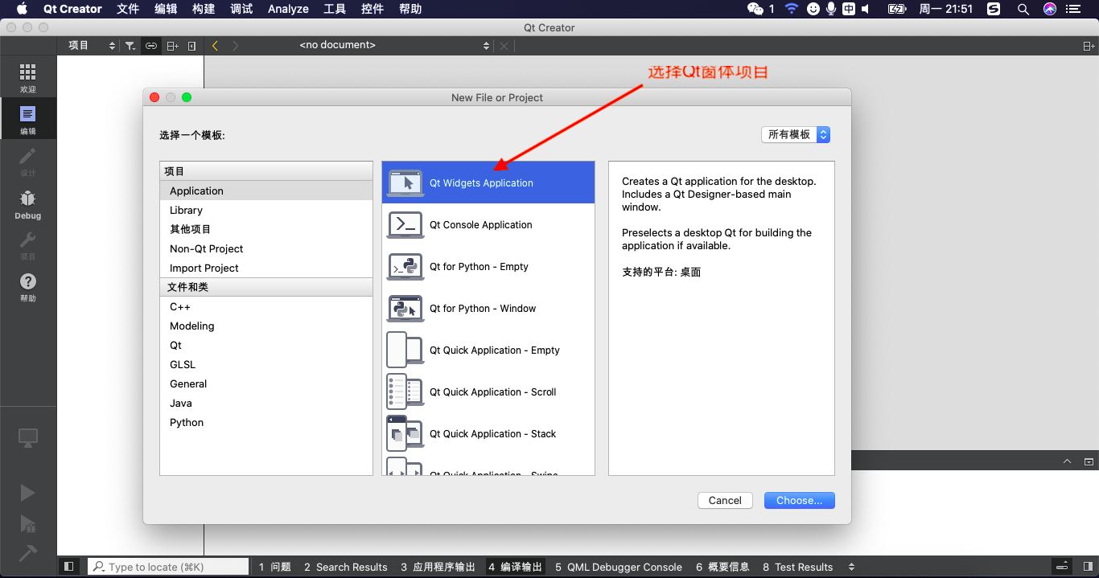The width and height of the screenshot is (1099, 578).
Task: Select Qt Quick Application - Stack template
Action: (x=488, y=433)
